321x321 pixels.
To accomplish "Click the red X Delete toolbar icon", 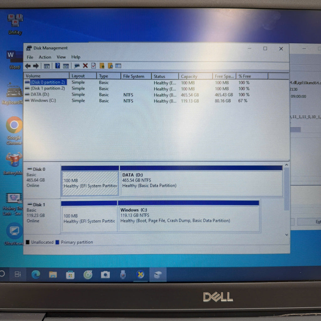I will (x=85, y=66).
